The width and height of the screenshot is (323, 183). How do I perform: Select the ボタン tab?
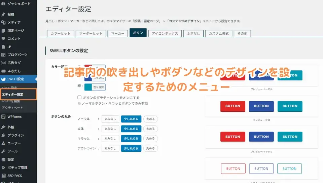point(138,33)
